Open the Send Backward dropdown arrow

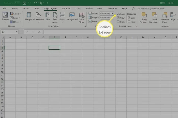click(x=159, y=22)
